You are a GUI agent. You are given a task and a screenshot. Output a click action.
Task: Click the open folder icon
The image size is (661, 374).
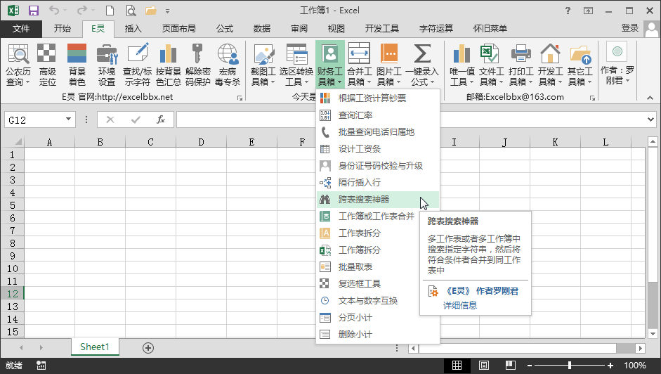click(x=150, y=11)
